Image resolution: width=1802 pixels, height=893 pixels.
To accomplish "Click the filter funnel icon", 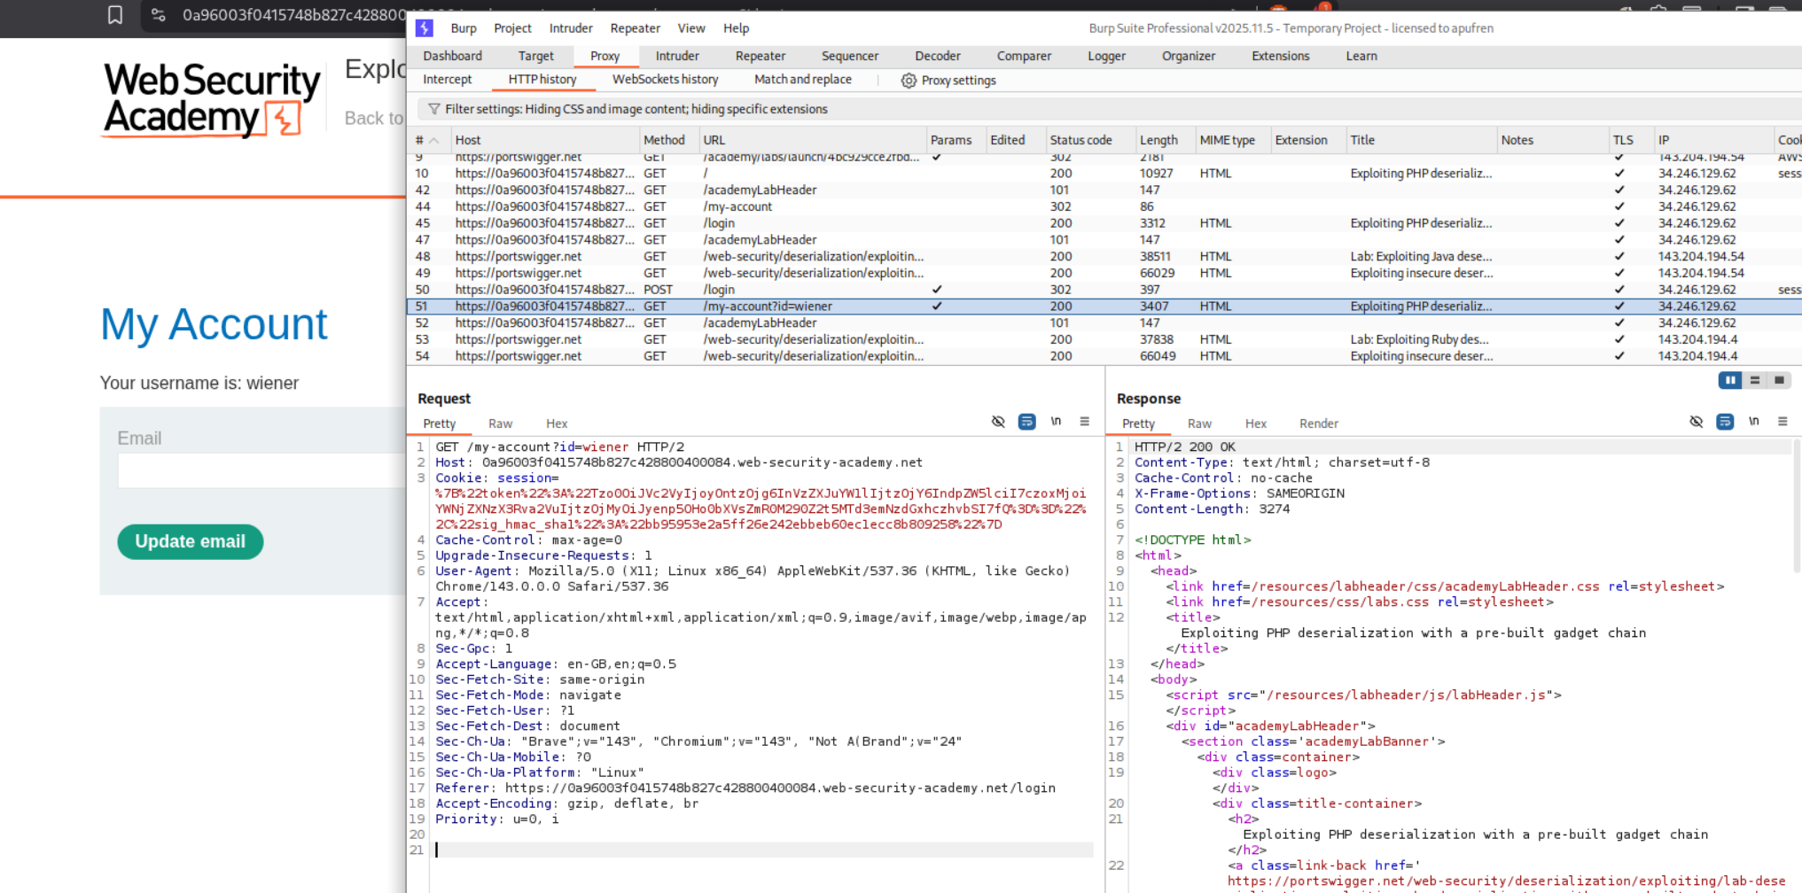I will click(433, 109).
